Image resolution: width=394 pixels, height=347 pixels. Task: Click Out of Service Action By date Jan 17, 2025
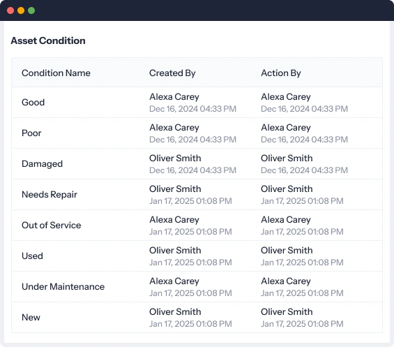[302, 232]
